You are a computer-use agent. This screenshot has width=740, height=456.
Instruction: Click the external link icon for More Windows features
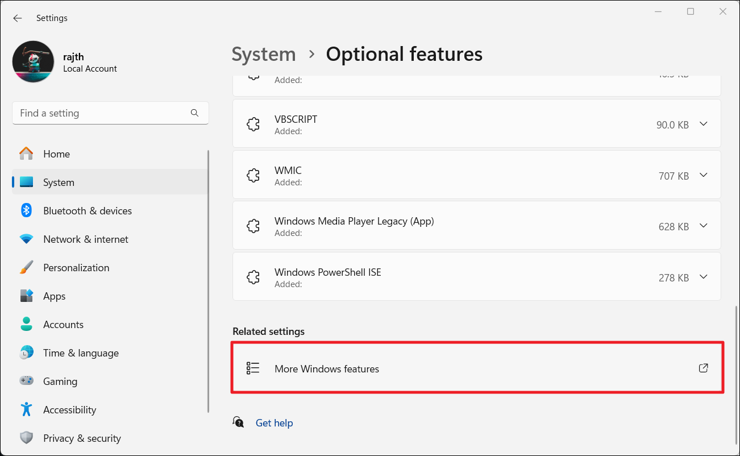(x=703, y=368)
